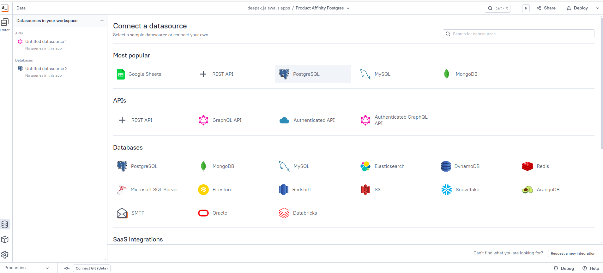Pick MySQL in Most popular section
The height and width of the screenshot is (273, 603).
[375, 74]
